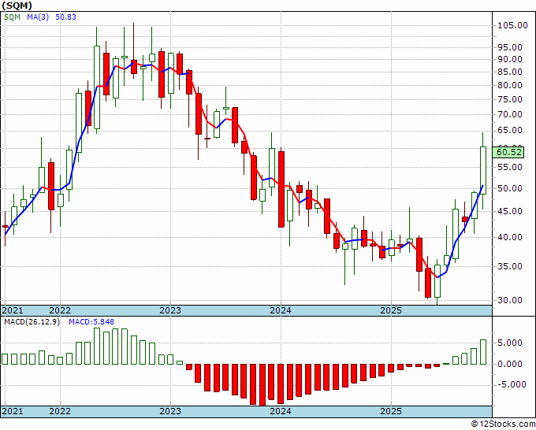Click the 80.00 price axis label
The height and width of the screenshot is (430, 536).
click(510, 85)
